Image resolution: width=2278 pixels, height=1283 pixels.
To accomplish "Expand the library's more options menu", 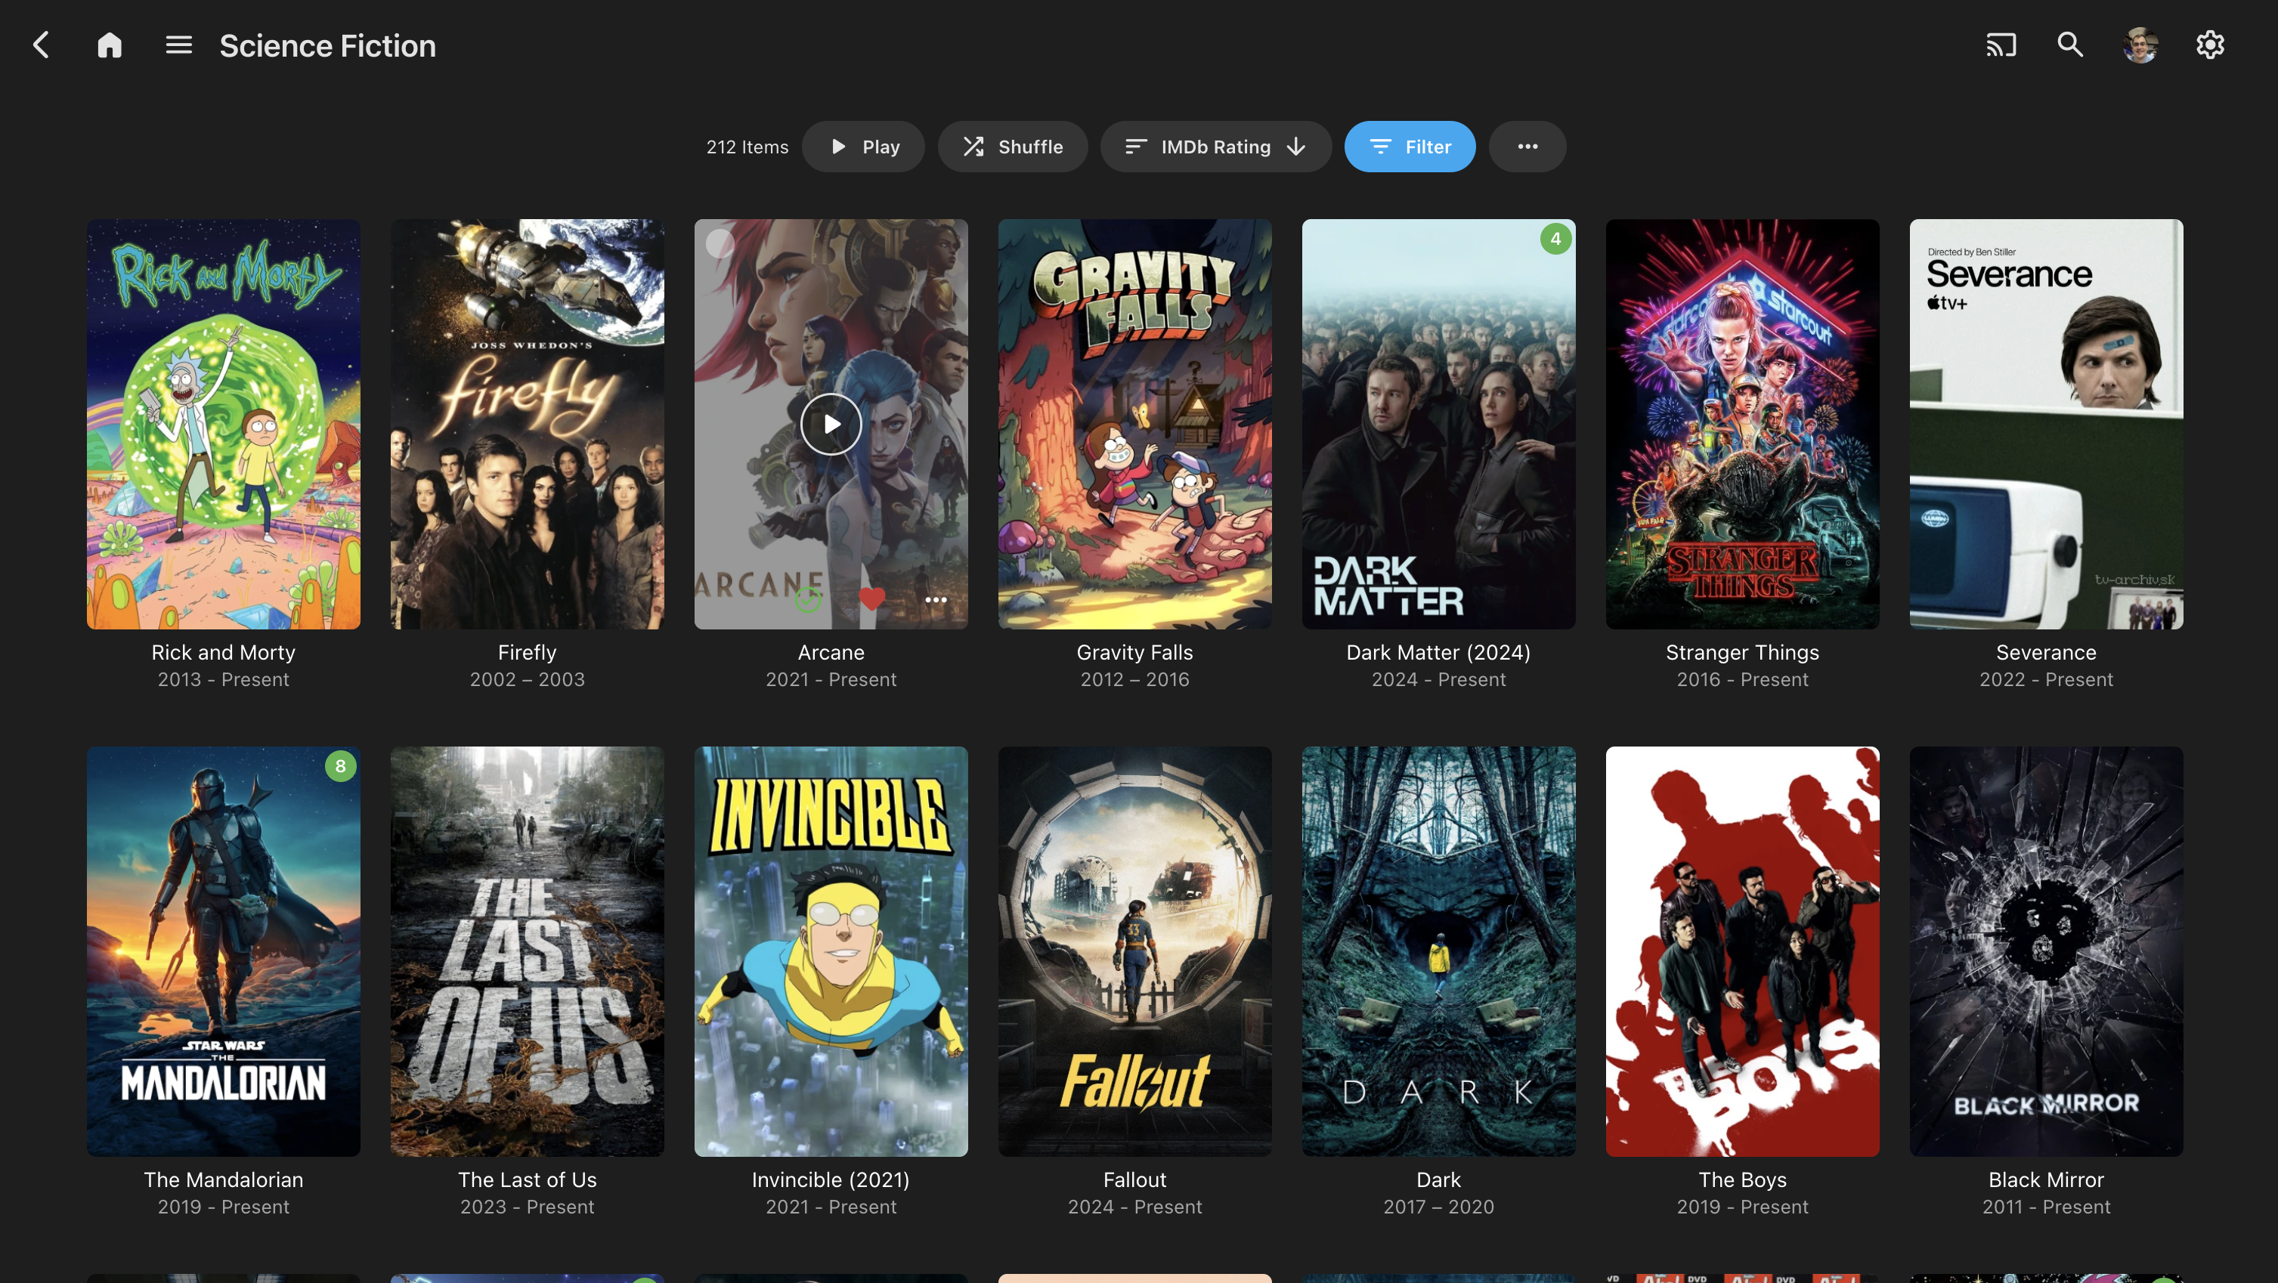I will (x=1527, y=147).
